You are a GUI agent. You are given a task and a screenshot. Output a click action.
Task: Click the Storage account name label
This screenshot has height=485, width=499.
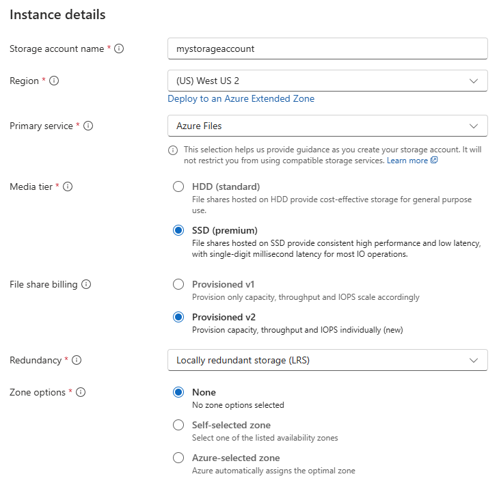click(x=57, y=48)
